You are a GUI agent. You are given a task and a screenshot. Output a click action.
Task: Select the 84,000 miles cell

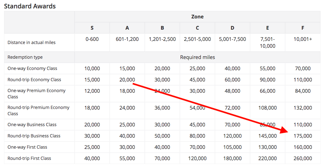[x=303, y=91]
